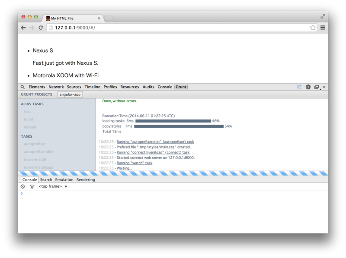This screenshot has height=258, width=346.
Task: Click the Nexus S heading text
Action: pos(43,50)
